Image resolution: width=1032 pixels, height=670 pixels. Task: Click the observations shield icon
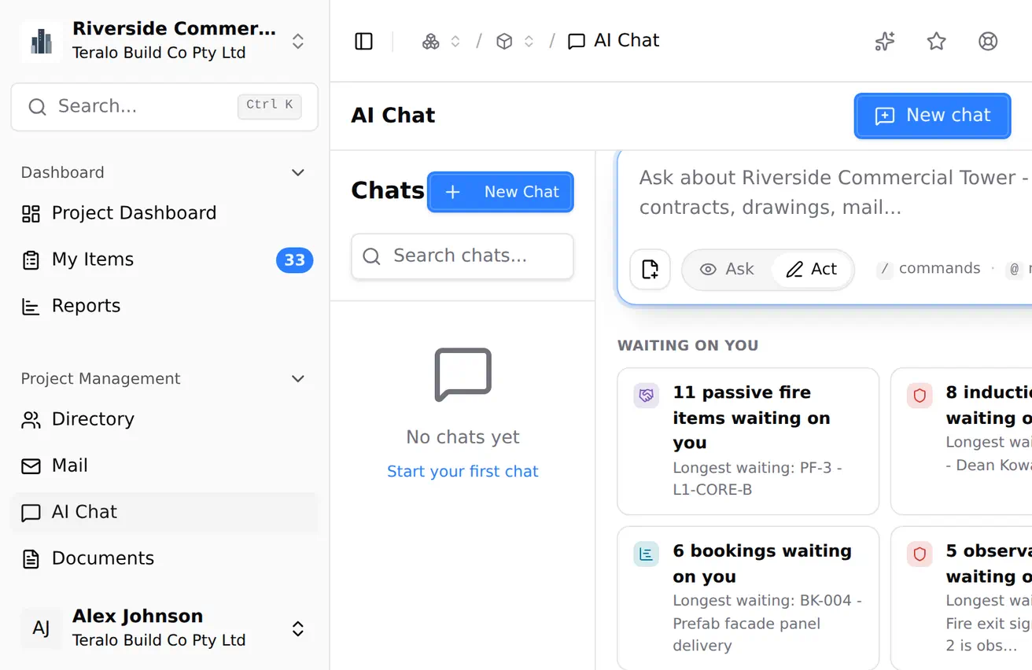click(x=920, y=554)
